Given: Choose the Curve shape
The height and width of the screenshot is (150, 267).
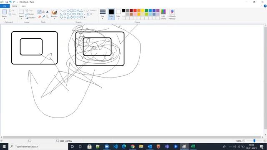Looking at the screenshot, I should [x=65, y=10].
